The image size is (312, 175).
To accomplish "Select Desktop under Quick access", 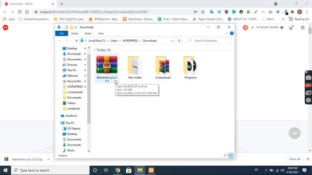I will point(72,49).
